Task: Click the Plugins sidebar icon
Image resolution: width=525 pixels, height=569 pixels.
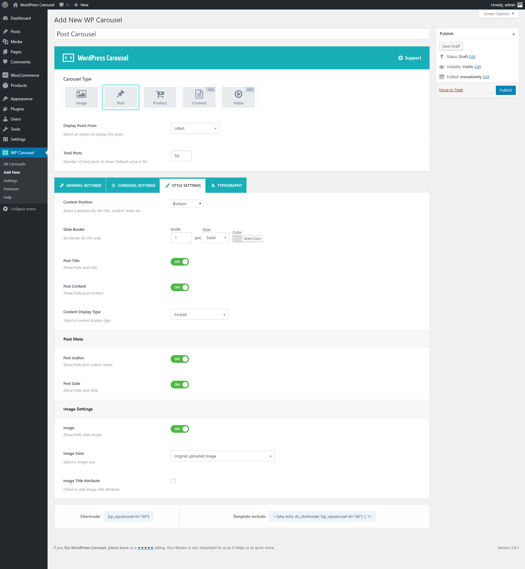Action: point(5,109)
